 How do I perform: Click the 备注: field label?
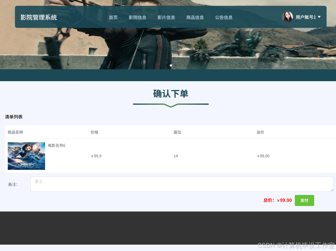point(13,184)
